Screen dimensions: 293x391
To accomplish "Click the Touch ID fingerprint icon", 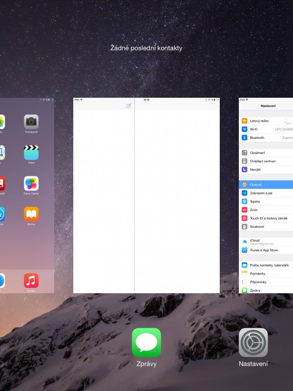I will [x=245, y=218].
